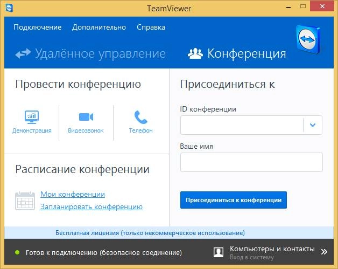The image size is (338, 269).
Task: Click the Присоединиться к конференции button
Action: [234, 200]
